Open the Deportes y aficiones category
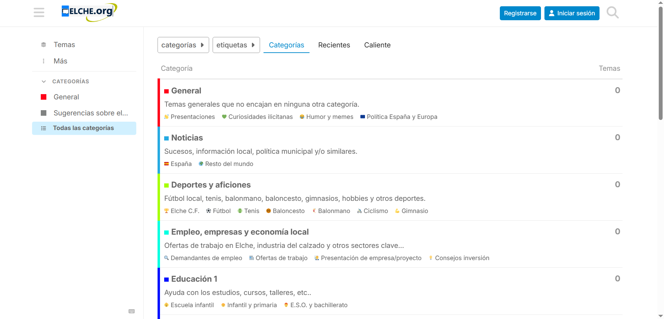Image resolution: width=664 pixels, height=319 pixels. 211,185
